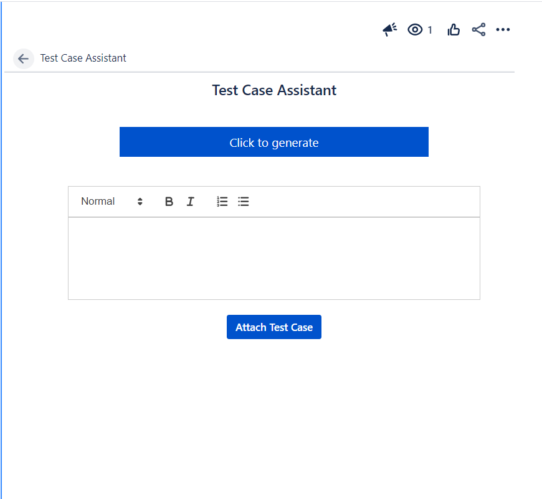Click the back arrow to return

pos(23,58)
